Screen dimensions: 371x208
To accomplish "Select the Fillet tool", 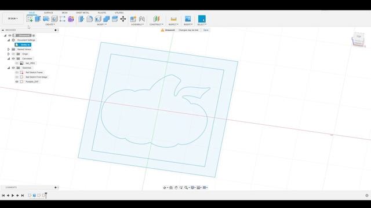I will pyautogui.click(x=90, y=19).
